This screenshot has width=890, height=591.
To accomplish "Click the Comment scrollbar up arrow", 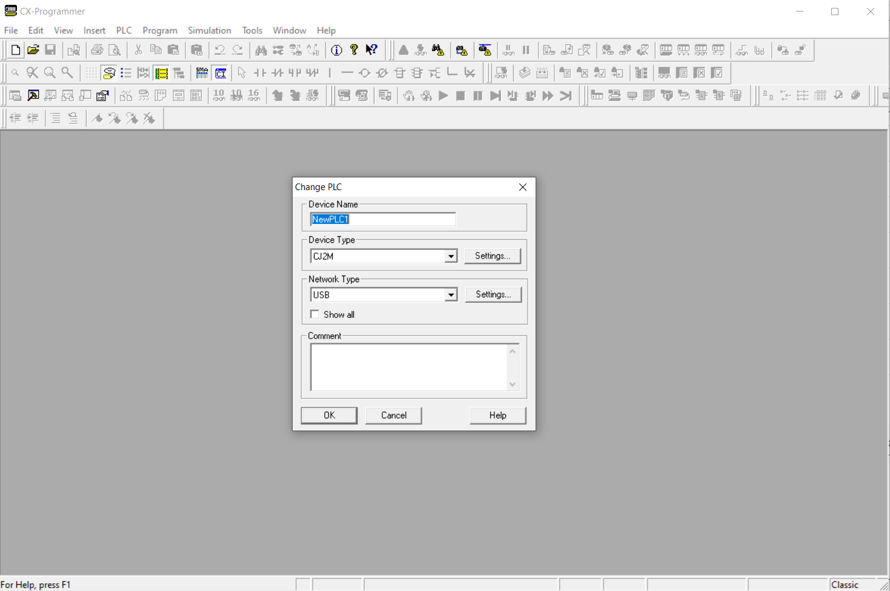I will tap(513, 351).
